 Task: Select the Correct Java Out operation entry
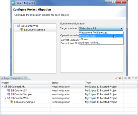click(70, 43)
